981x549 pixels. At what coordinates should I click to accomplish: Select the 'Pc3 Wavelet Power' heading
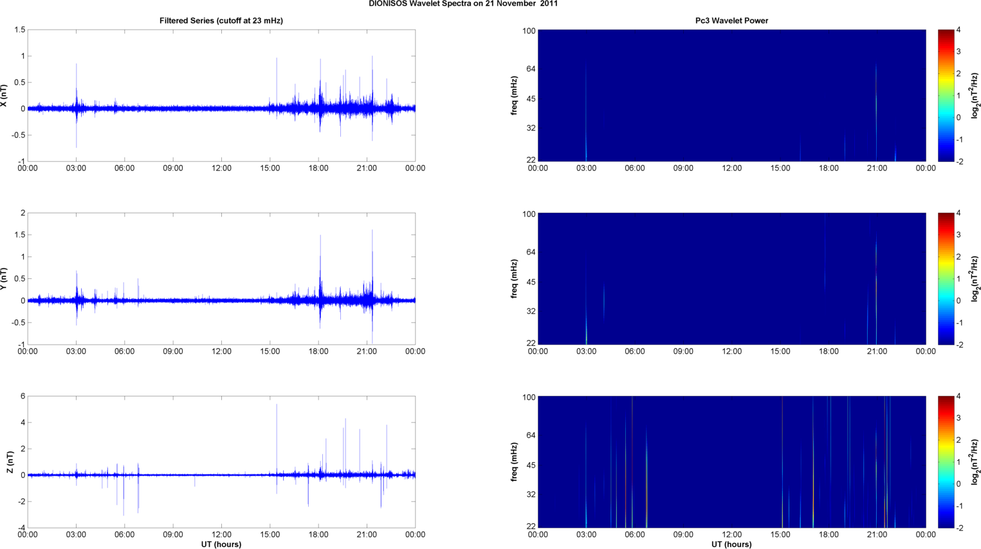click(x=731, y=21)
